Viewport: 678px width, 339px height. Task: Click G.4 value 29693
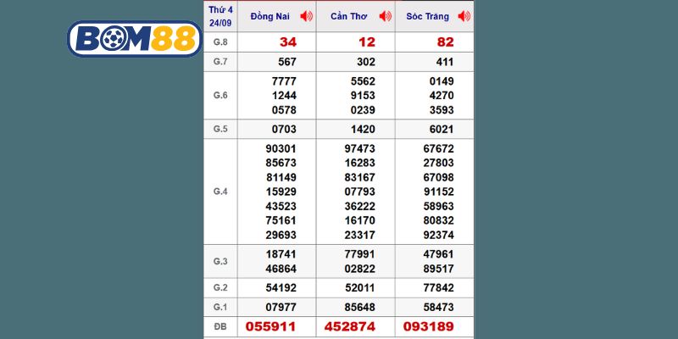pyautogui.click(x=281, y=236)
